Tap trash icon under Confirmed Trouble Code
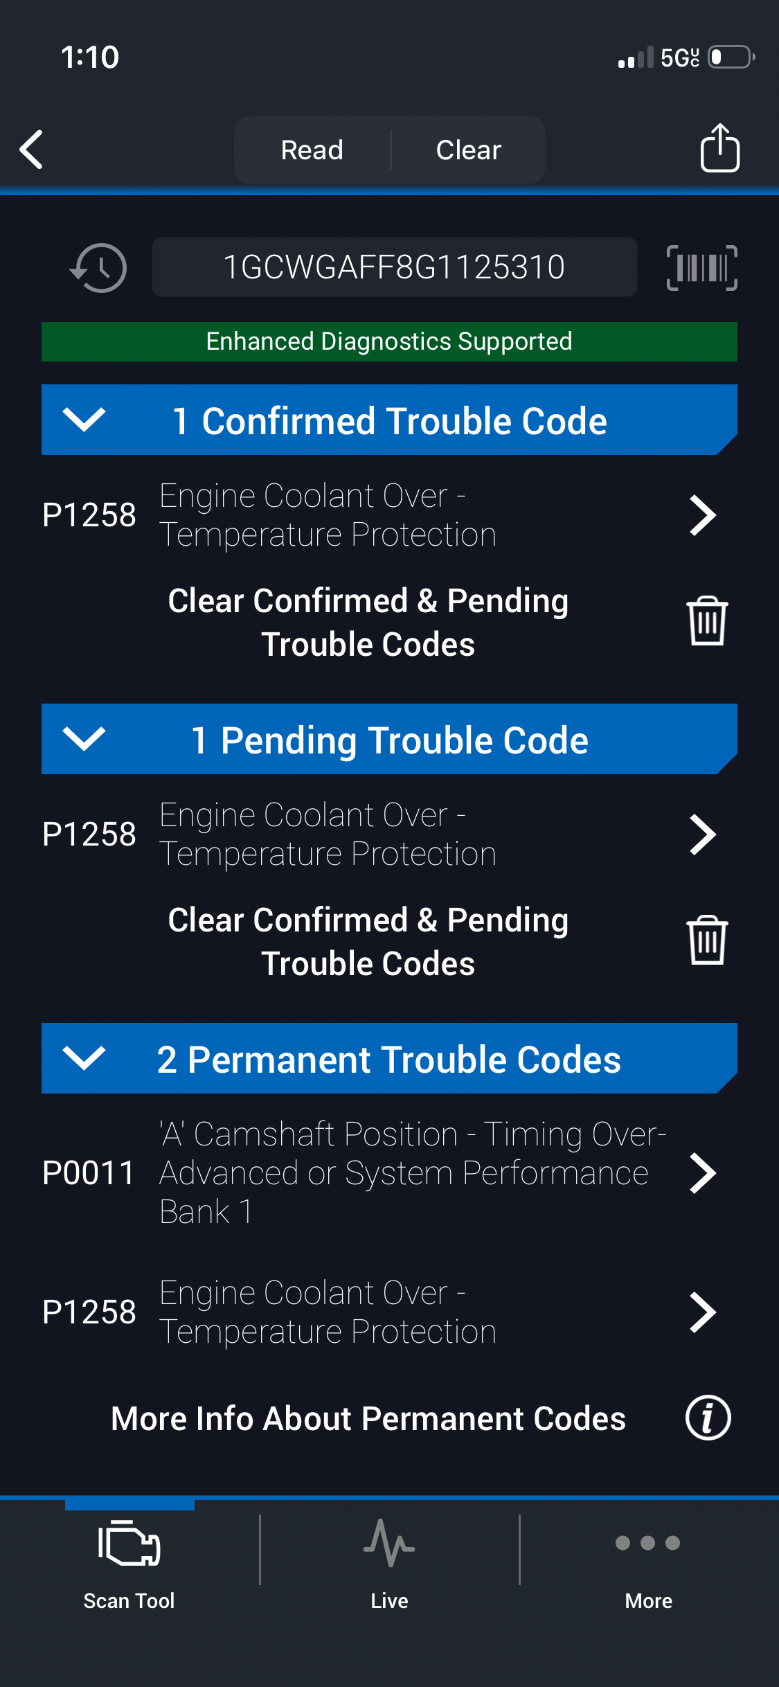This screenshot has height=1687, width=779. pos(706,621)
